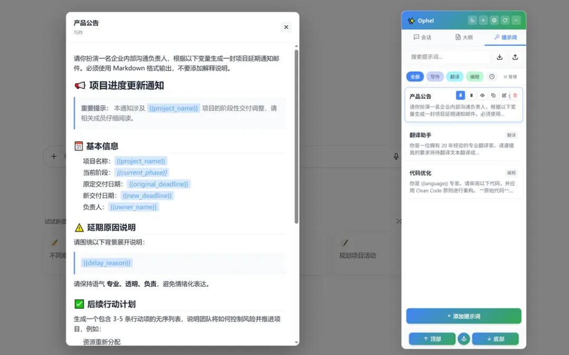Screen dimensions: 569x355
Task: Filter prompts by the 编程 chip beside the clock
Action: tap(475, 77)
